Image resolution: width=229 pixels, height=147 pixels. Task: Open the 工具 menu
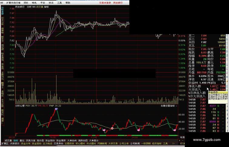(x=59, y=3)
